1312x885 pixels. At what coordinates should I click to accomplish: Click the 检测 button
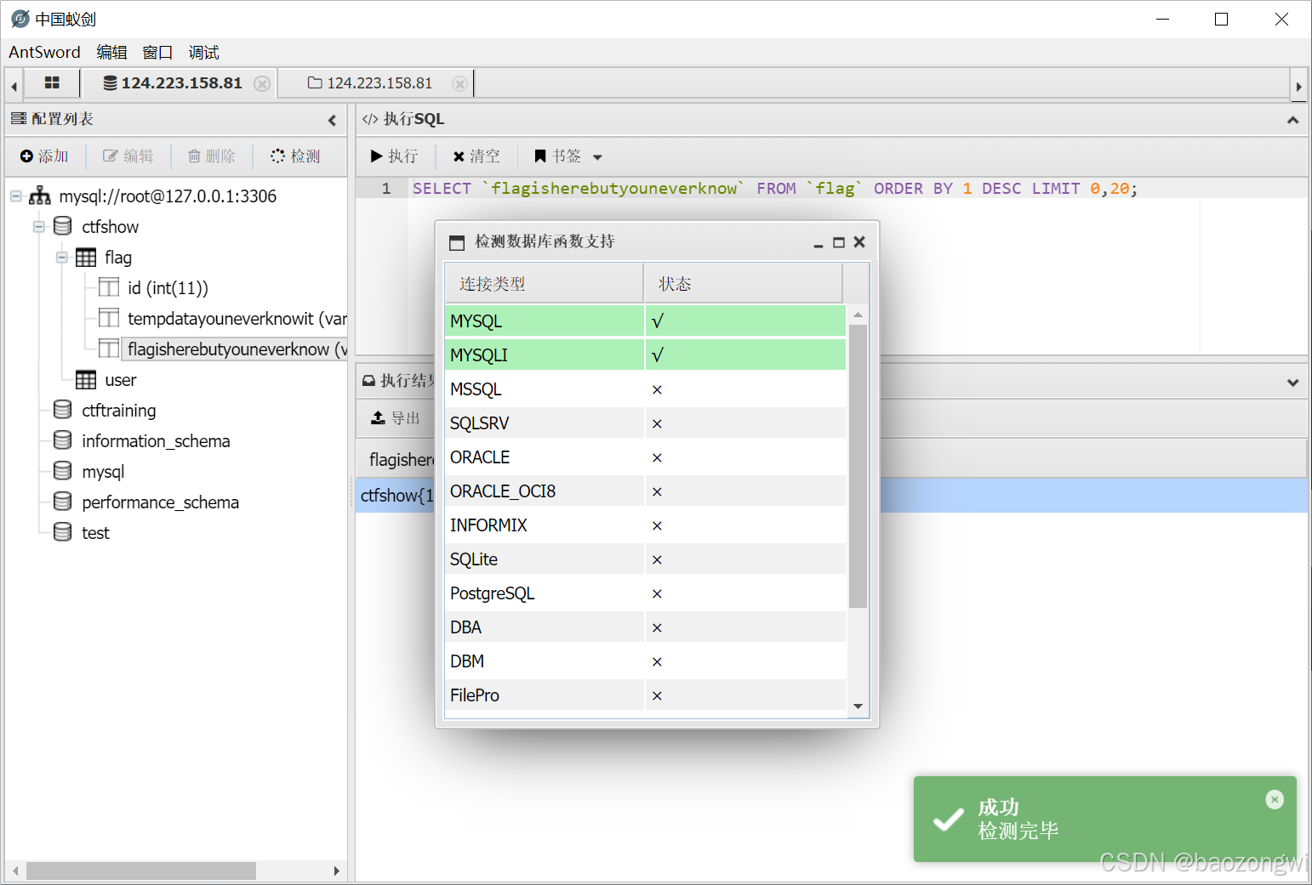point(295,156)
